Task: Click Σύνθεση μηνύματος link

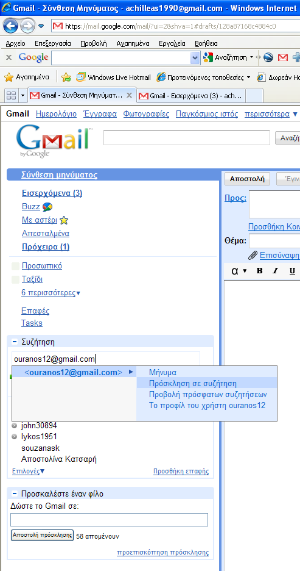Action: tap(60, 175)
